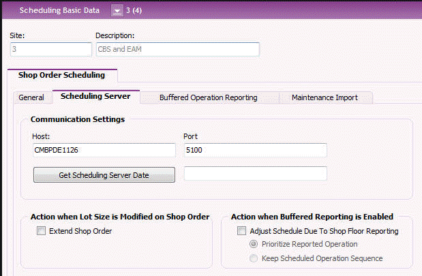Choose Keep Scheduled Operation Sequence radio option

(254, 258)
